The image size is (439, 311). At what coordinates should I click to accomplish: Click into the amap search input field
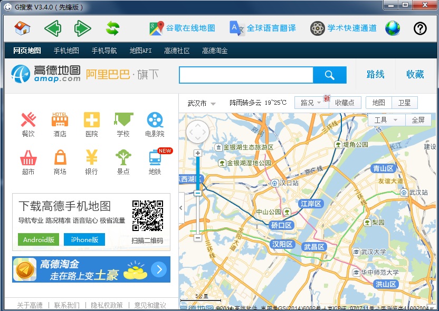pyautogui.click(x=246, y=75)
